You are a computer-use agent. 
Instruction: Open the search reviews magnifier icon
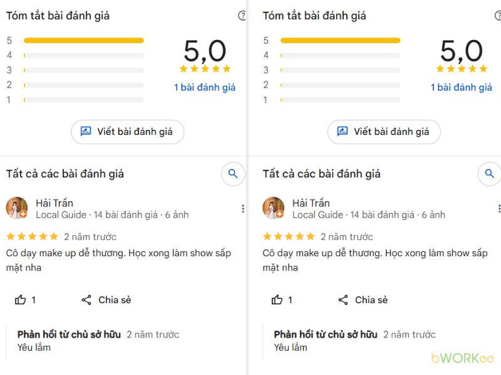tap(233, 174)
